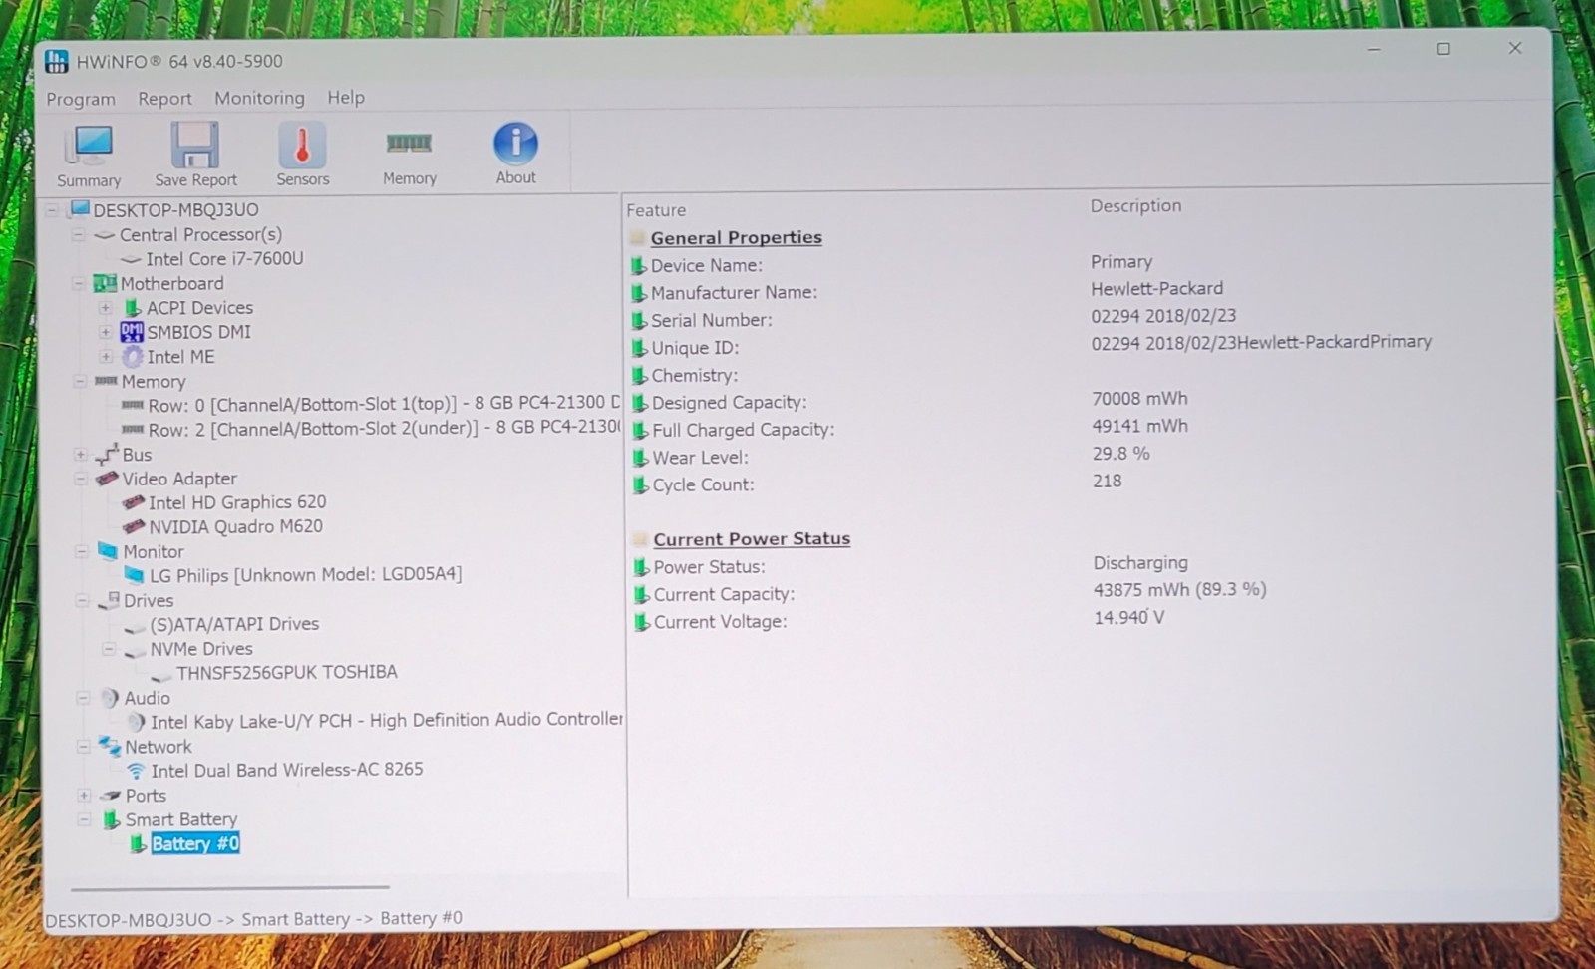
Task: Collapse the DESKTOP-MBQJ3UO root node
Action: click(x=52, y=210)
